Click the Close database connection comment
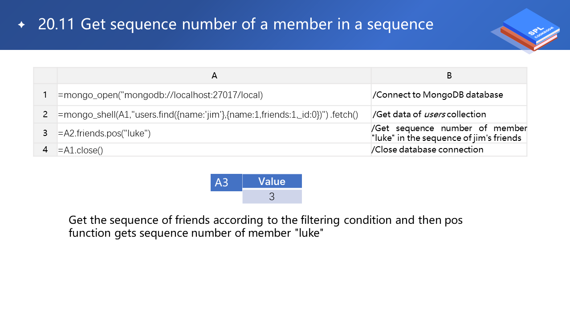This screenshot has height=321, width=570. 427,150
